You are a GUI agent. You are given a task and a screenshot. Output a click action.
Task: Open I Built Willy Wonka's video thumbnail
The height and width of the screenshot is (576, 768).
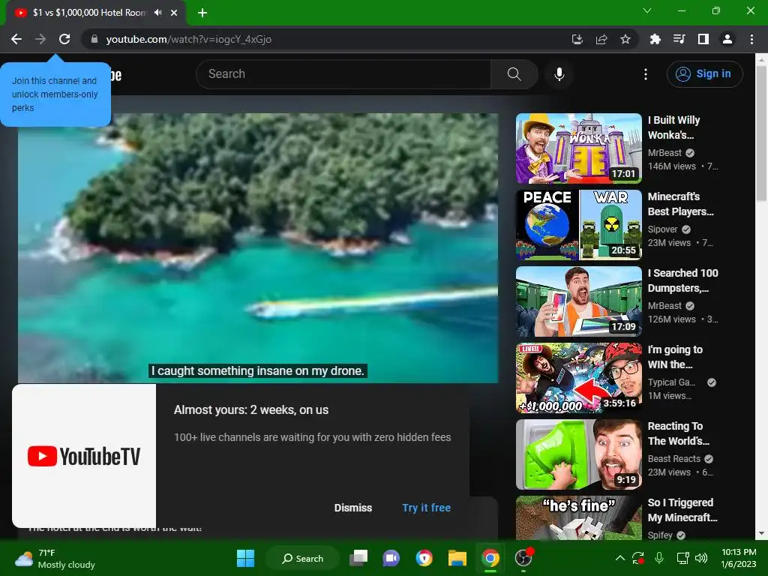pyautogui.click(x=578, y=148)
